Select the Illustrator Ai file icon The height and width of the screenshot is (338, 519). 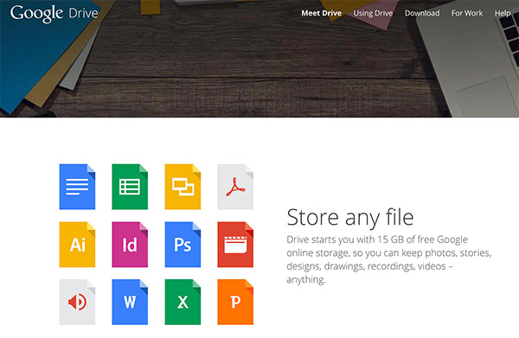77,245
